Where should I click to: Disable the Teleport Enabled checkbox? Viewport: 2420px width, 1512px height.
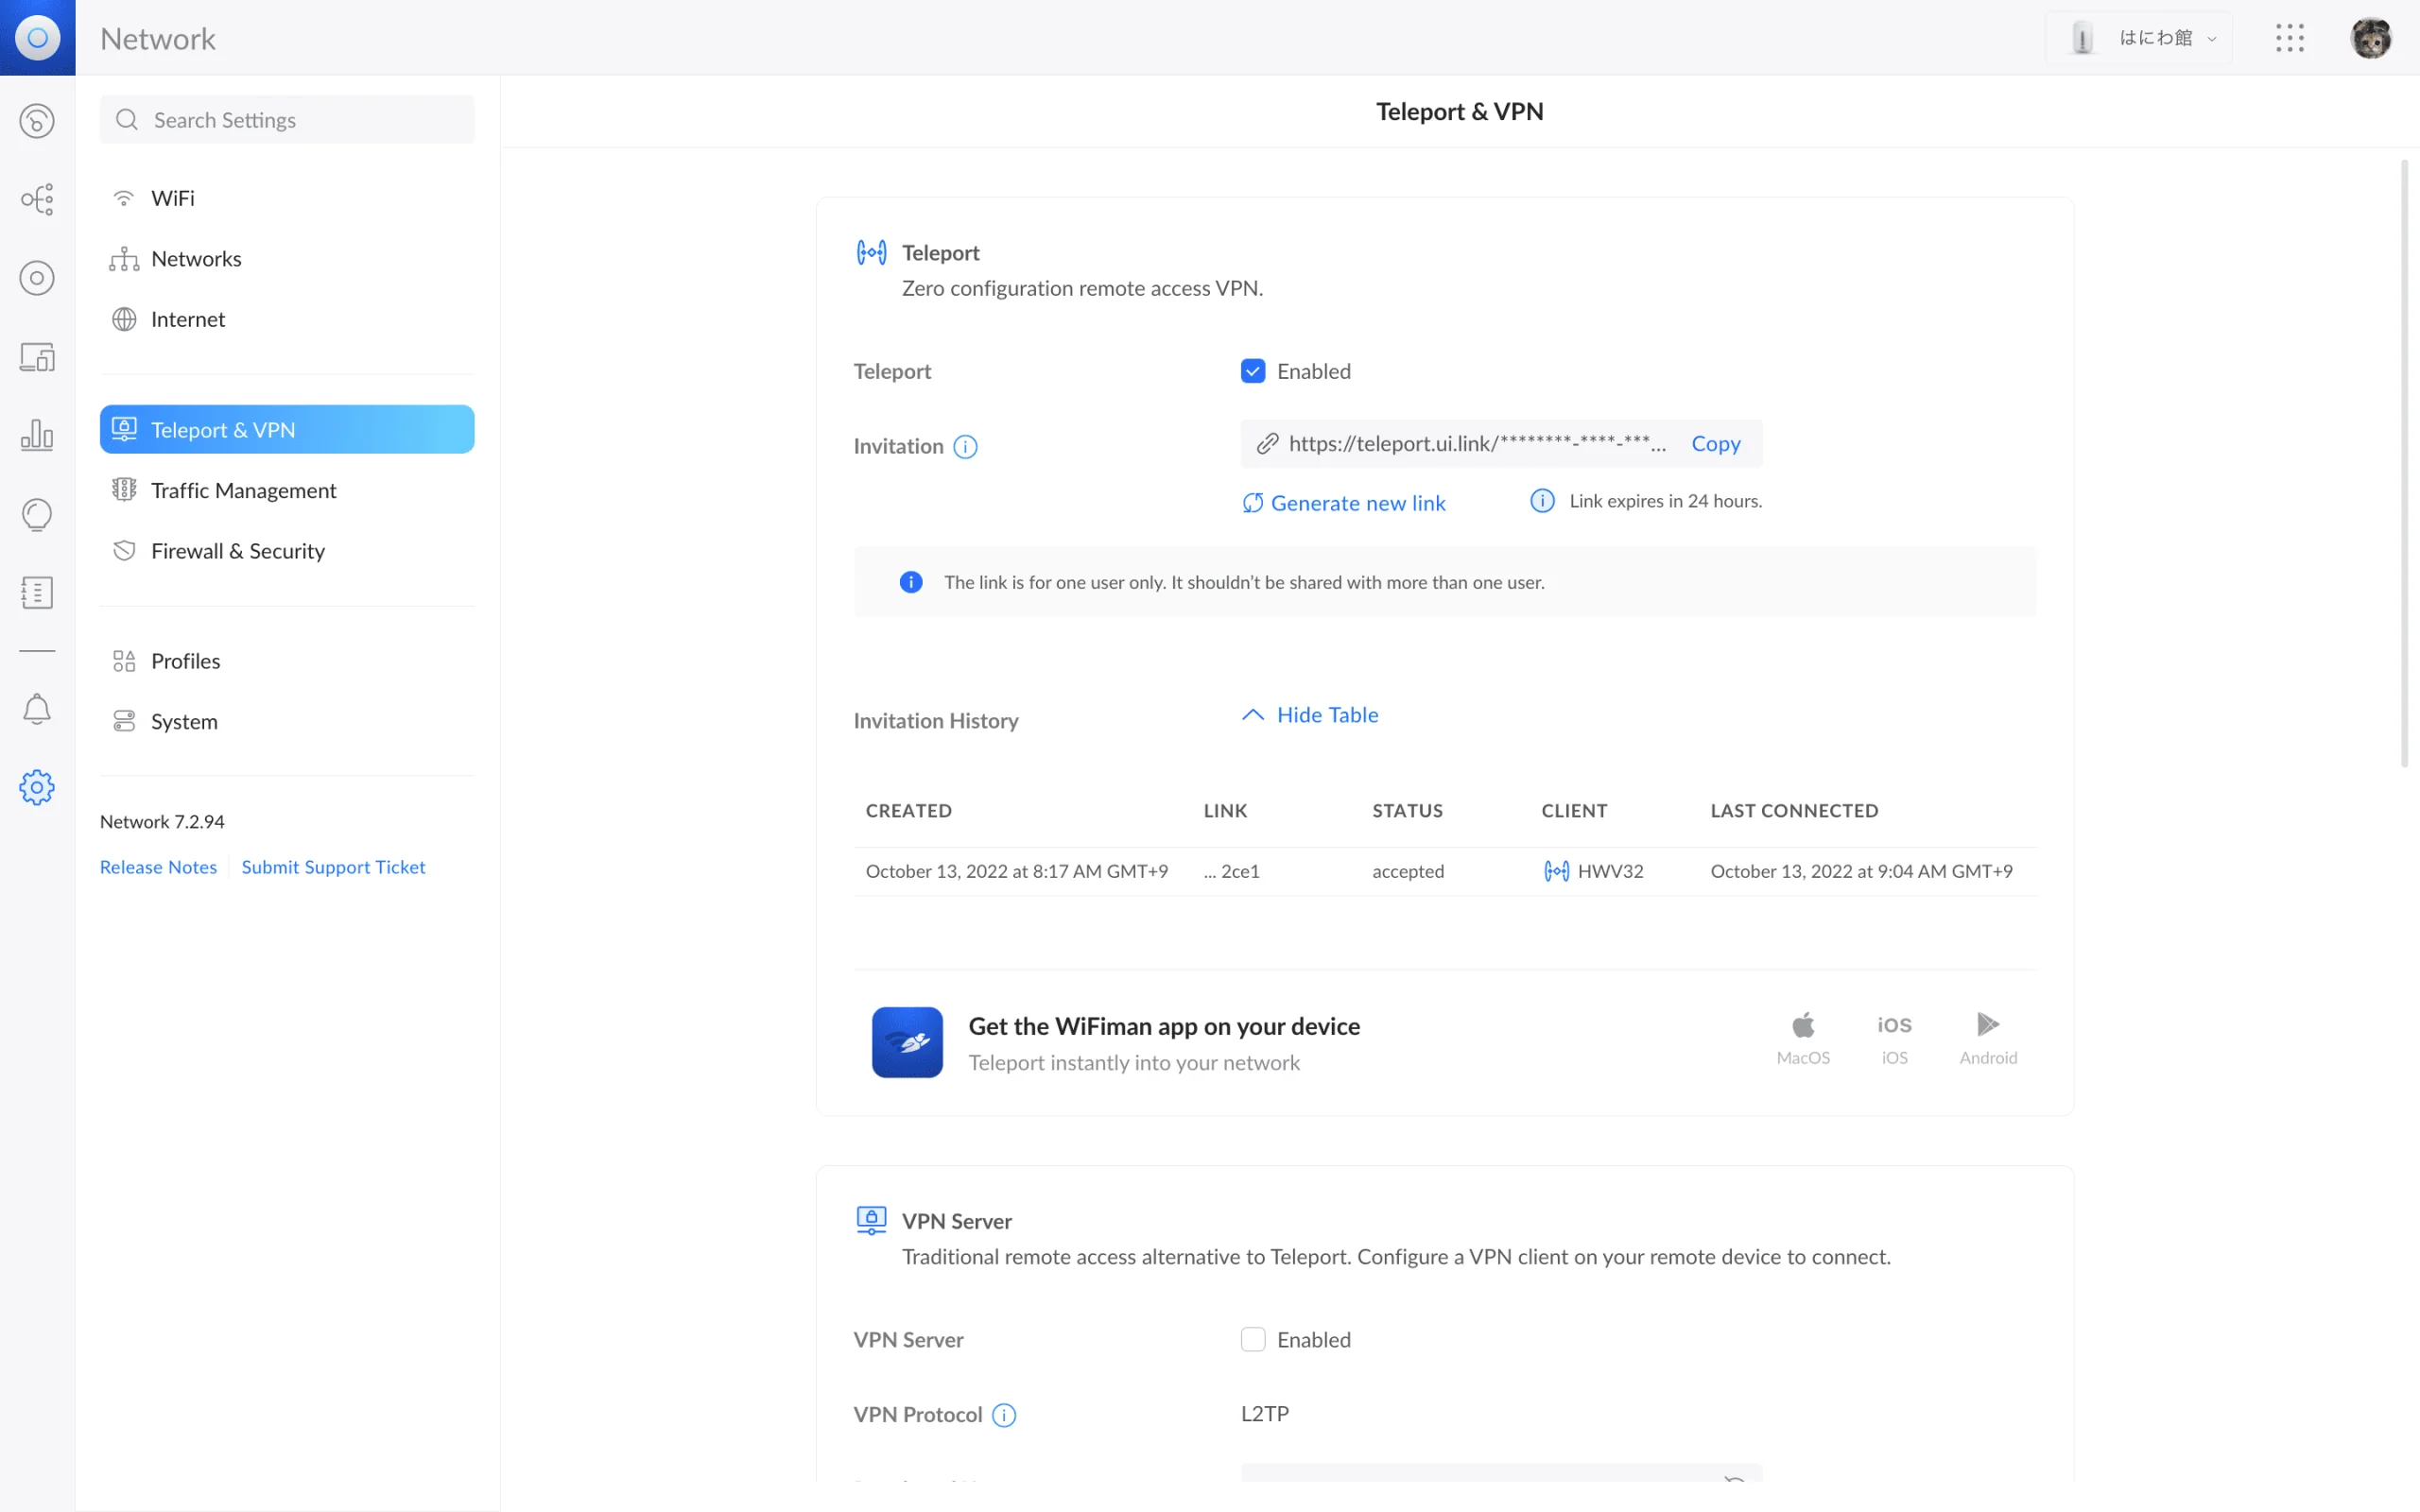(x=1253, y=371)
